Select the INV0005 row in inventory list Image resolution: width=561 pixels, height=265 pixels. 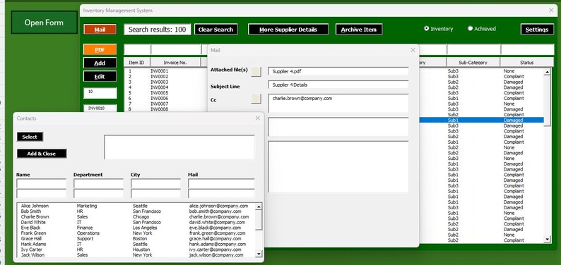[x=165, y=93]
